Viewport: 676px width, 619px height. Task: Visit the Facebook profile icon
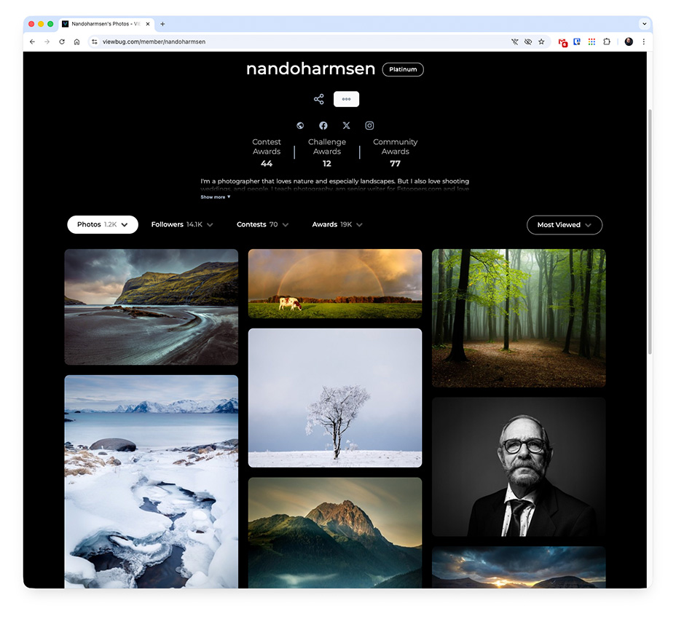coord(323,126)
